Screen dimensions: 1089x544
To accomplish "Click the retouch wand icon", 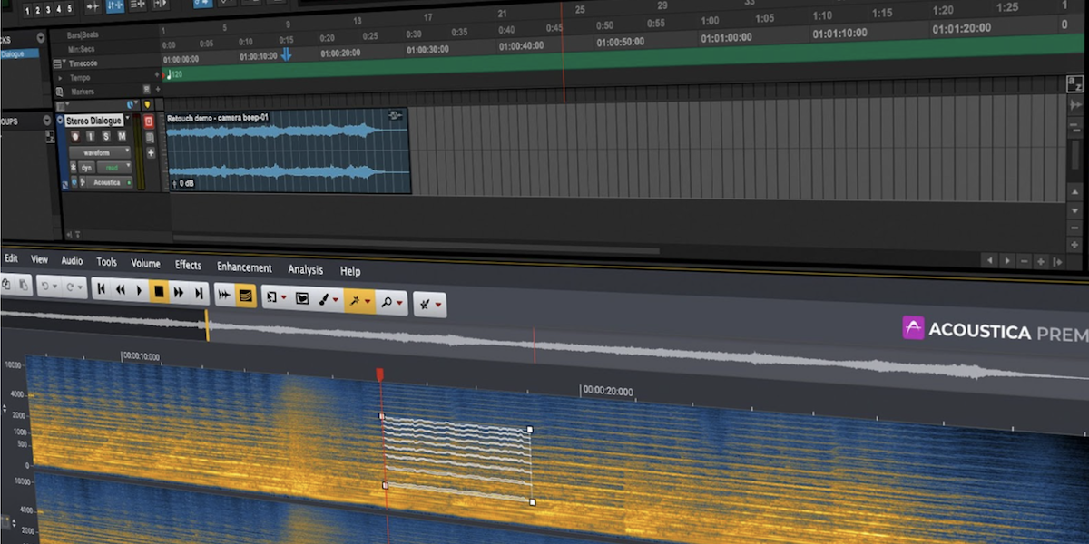I will 425,303.
